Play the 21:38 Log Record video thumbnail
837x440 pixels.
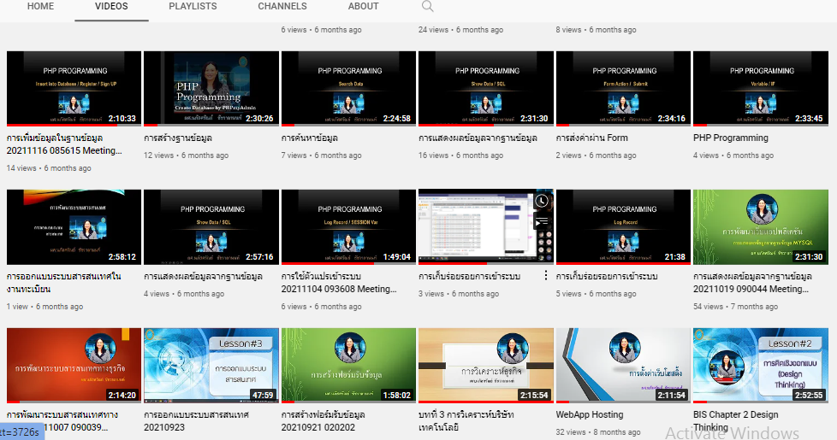(x=623, y=226)
